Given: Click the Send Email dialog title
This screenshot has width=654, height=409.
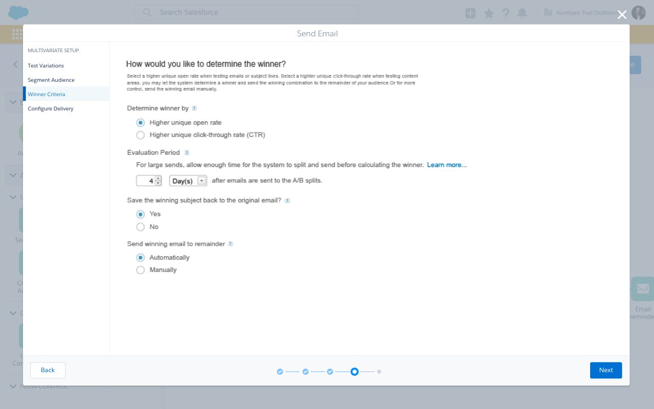Looking at the screenshot, I should click(317, 34).
